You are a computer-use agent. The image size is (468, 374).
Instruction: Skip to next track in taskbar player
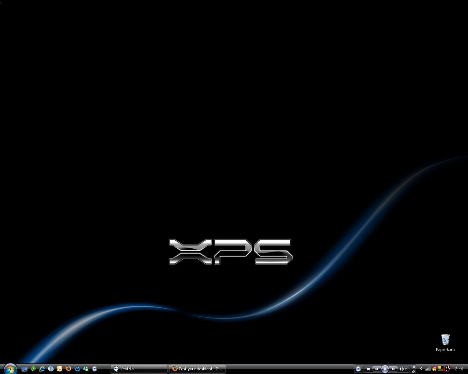point(393,369)
